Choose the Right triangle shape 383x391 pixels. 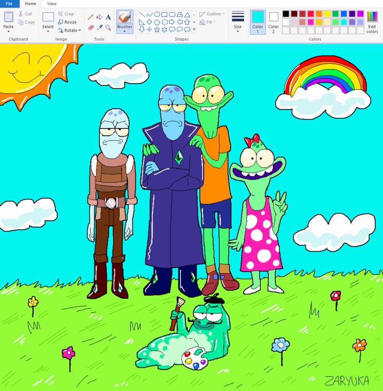(142, 22)
